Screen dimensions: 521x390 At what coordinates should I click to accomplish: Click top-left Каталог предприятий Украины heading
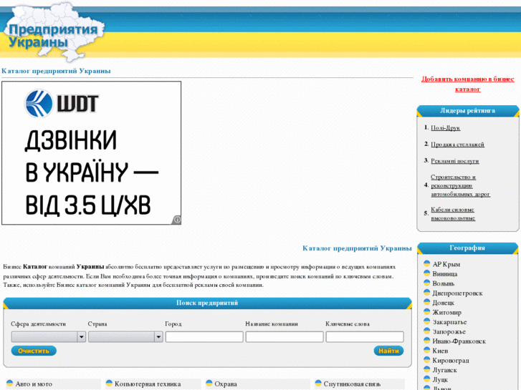pyautogui.click(x=56, y=71)
